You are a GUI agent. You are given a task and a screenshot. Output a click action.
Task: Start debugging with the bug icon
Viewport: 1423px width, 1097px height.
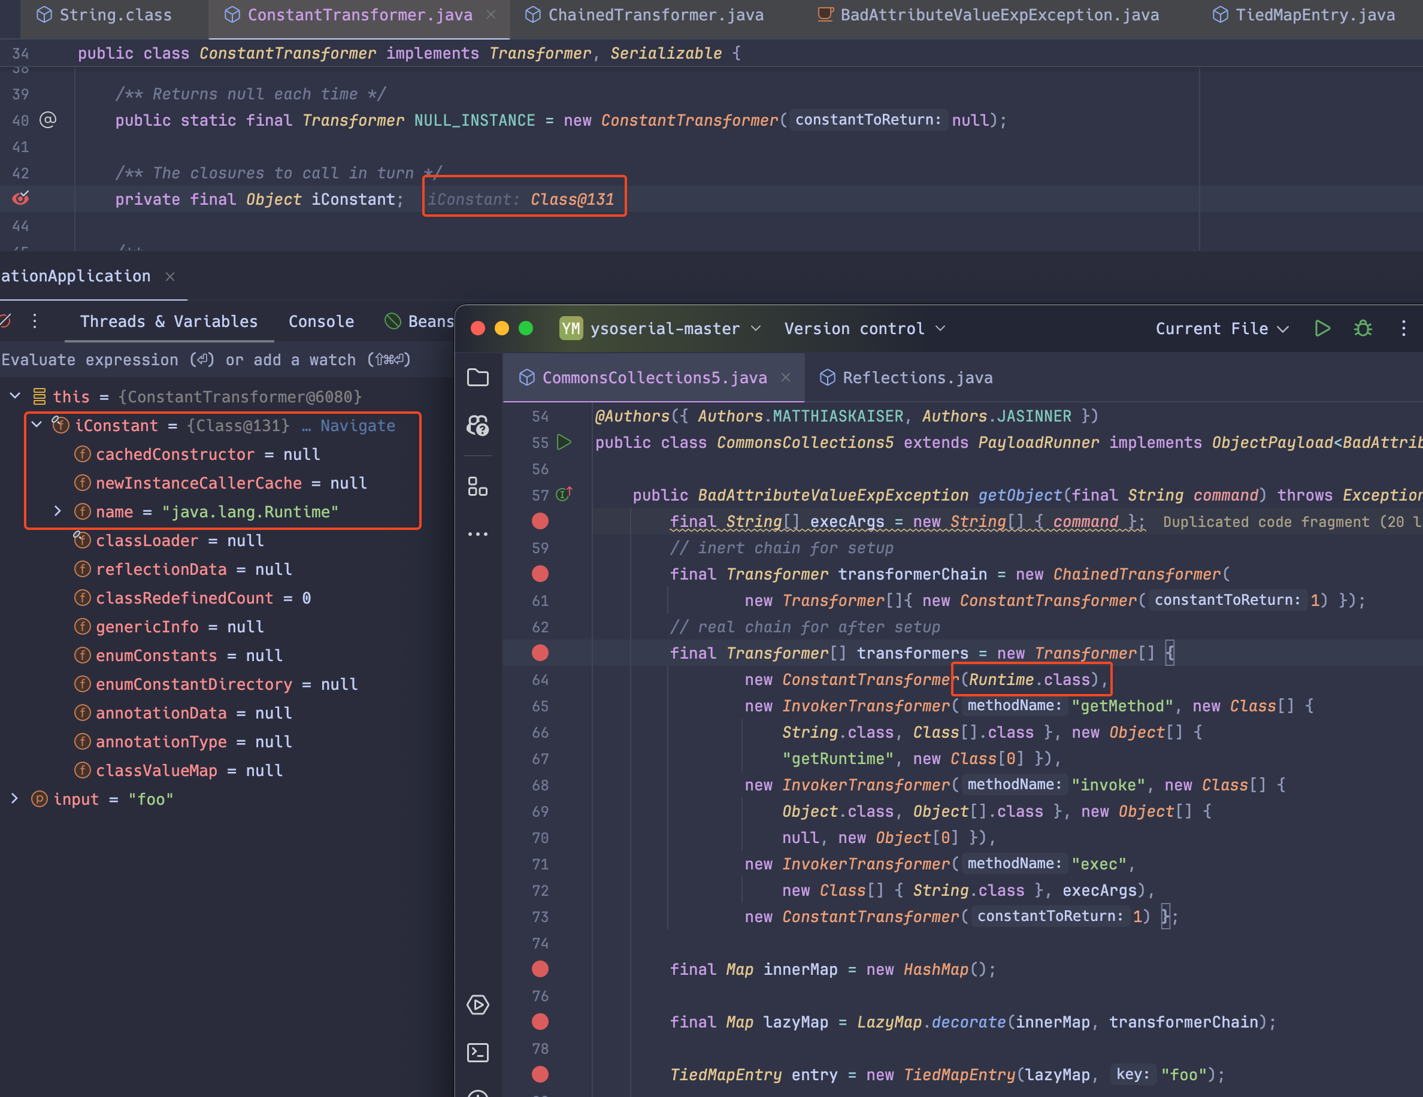tap(1363, 328)
